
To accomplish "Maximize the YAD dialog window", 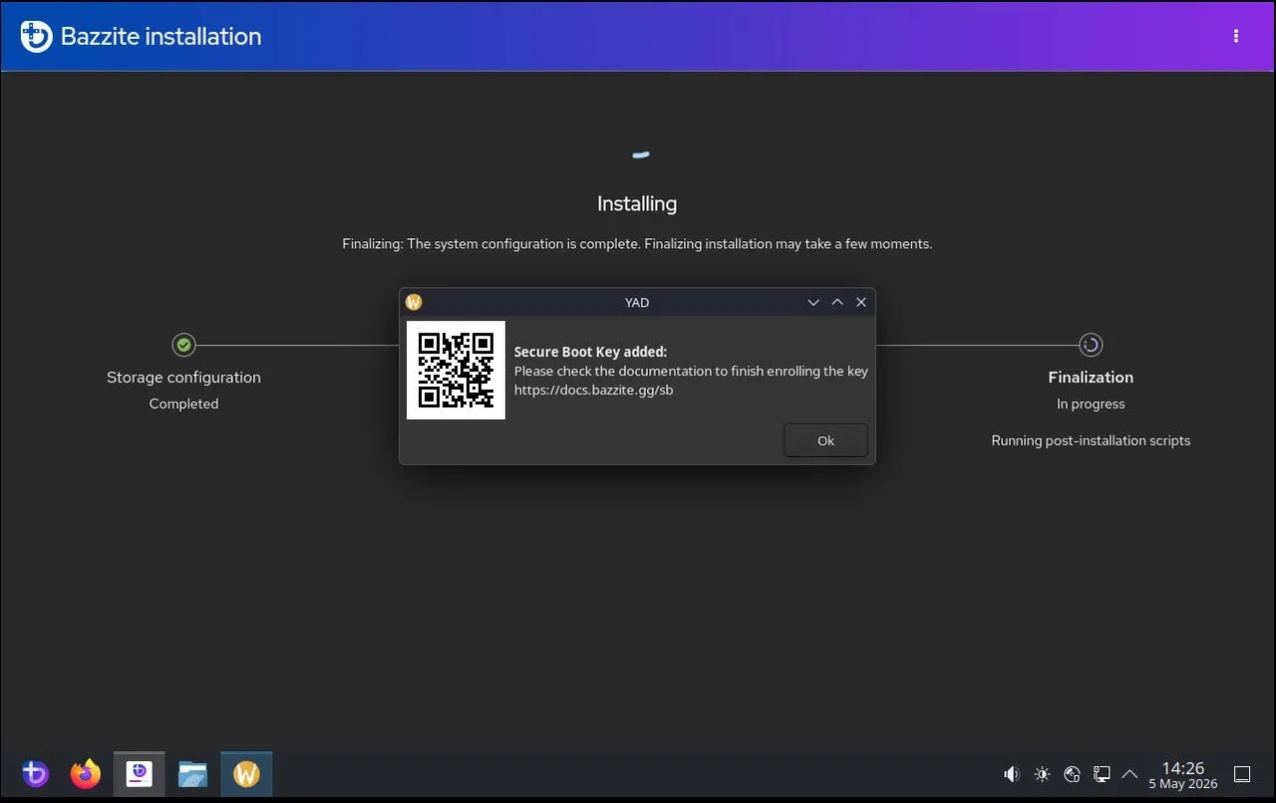I will 837,302.
